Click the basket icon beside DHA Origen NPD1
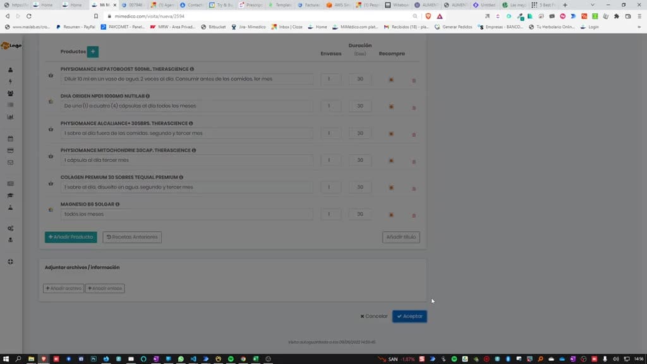The image size is (647, 364). 51,102
